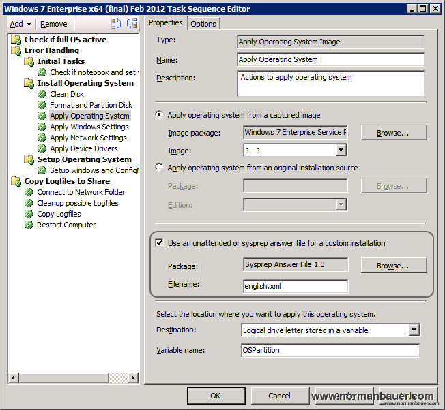
Task: Click the Sysprep Answer File 1.0 package field
Action: [x=296, y=264]
